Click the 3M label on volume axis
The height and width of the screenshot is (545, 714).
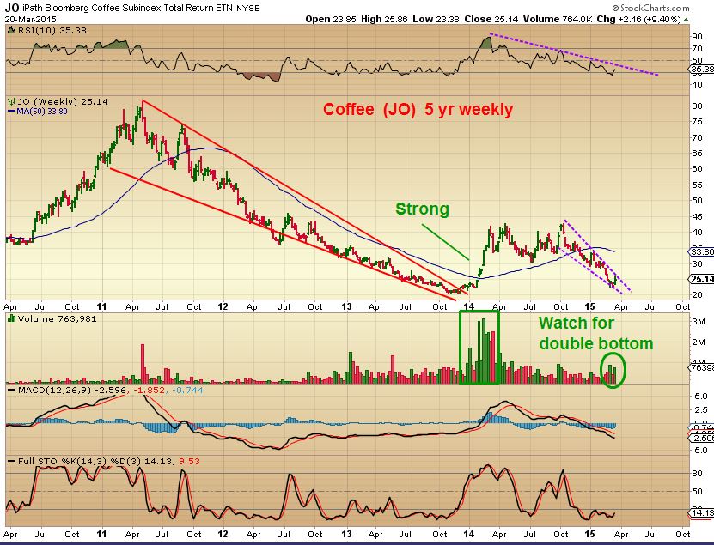click(x=699, y=322)
